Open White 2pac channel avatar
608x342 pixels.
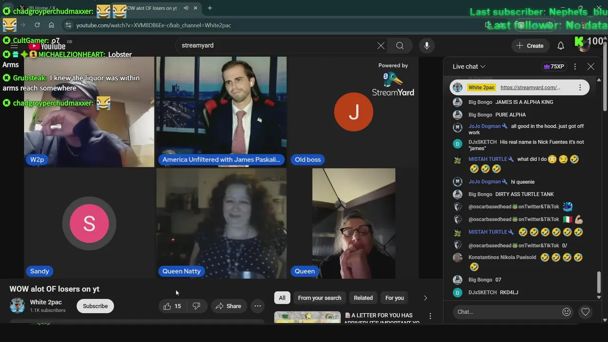pos(18,306)
